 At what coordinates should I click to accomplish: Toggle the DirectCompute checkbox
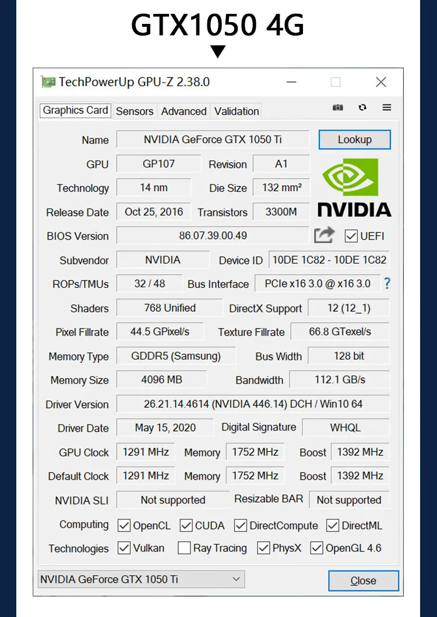pyautogui.click(x=240, y=526)
